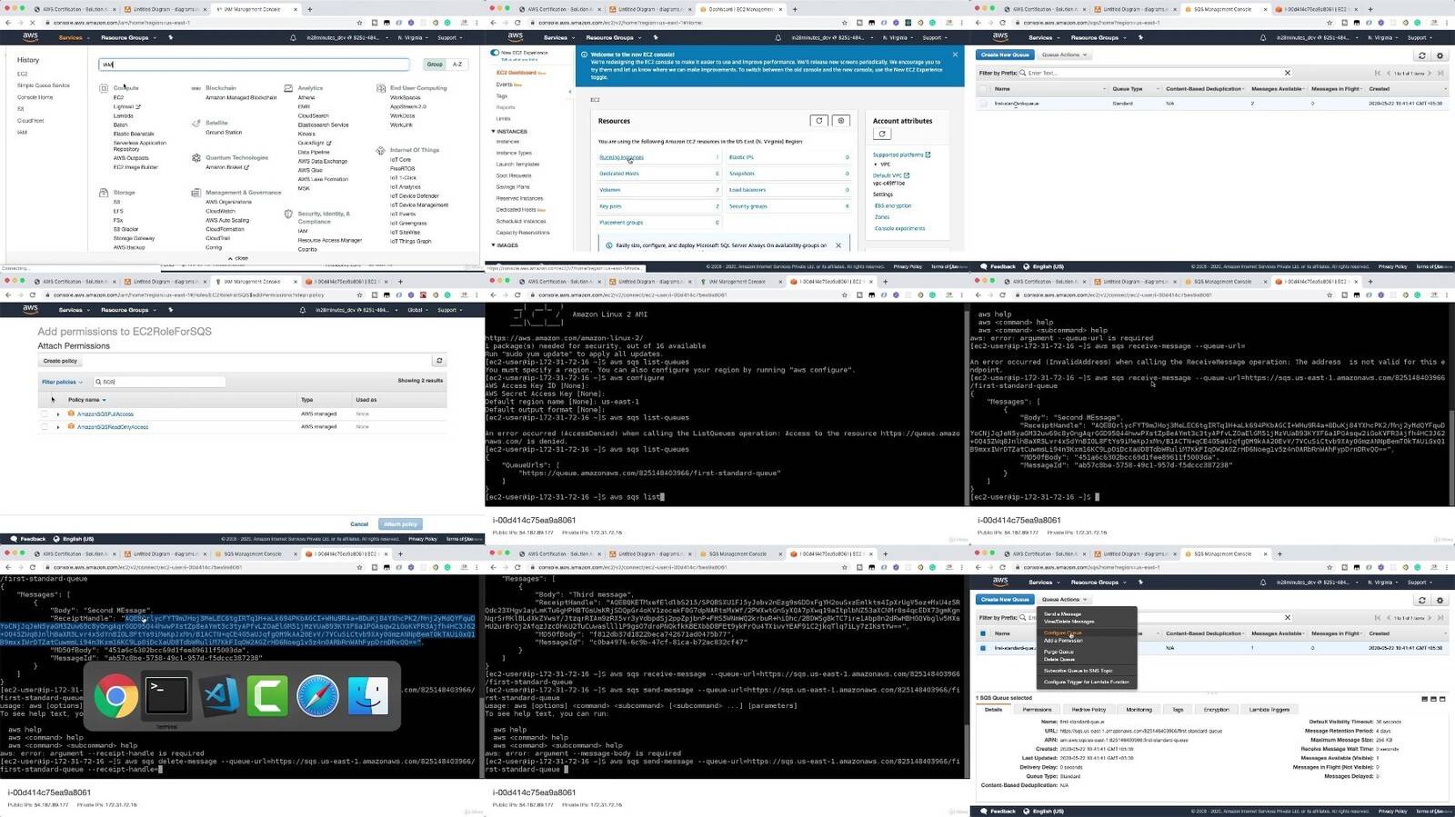Clear the prefix filter in SQS console without open menu
The width and height of the screenshot is (1455, 817).
point(1287,73)
